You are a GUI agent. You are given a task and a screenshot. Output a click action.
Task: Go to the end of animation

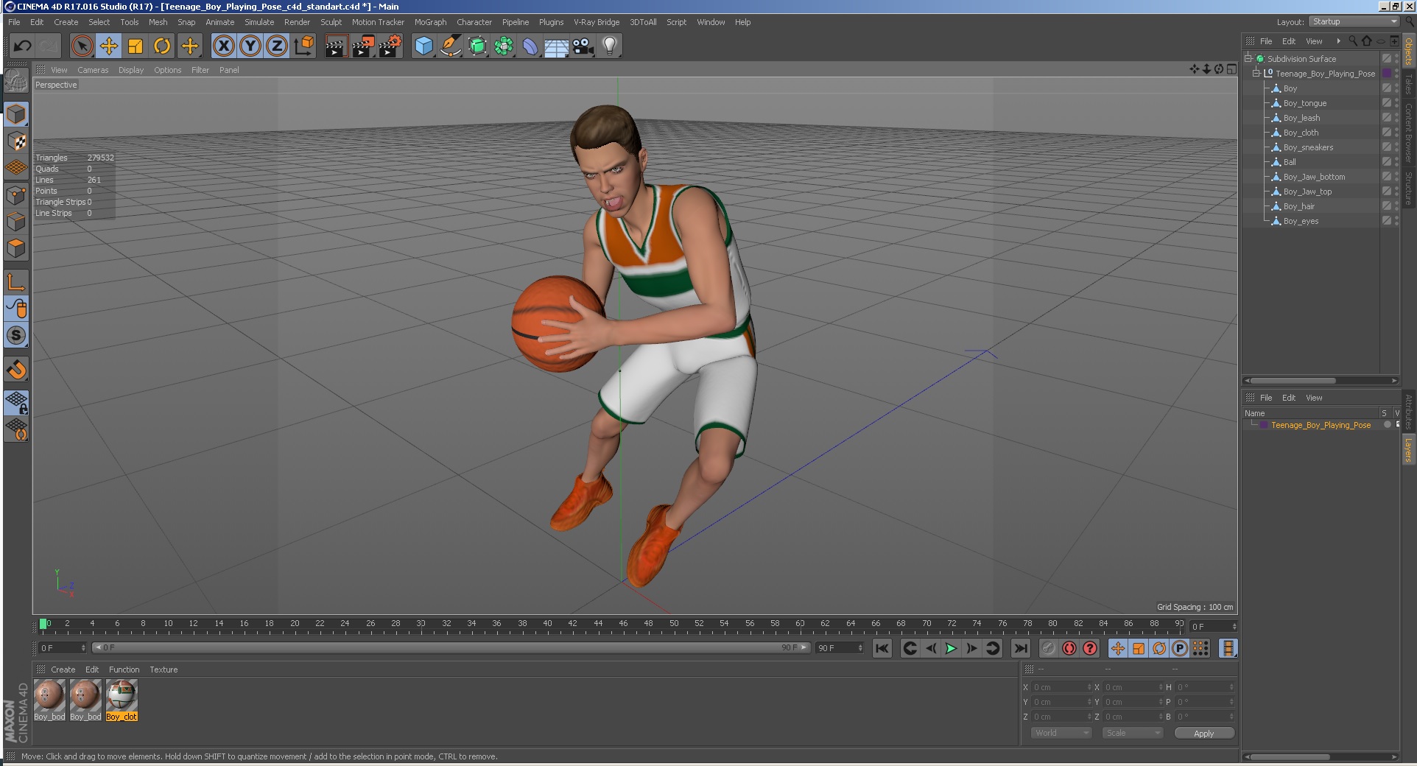(1020, 648)
